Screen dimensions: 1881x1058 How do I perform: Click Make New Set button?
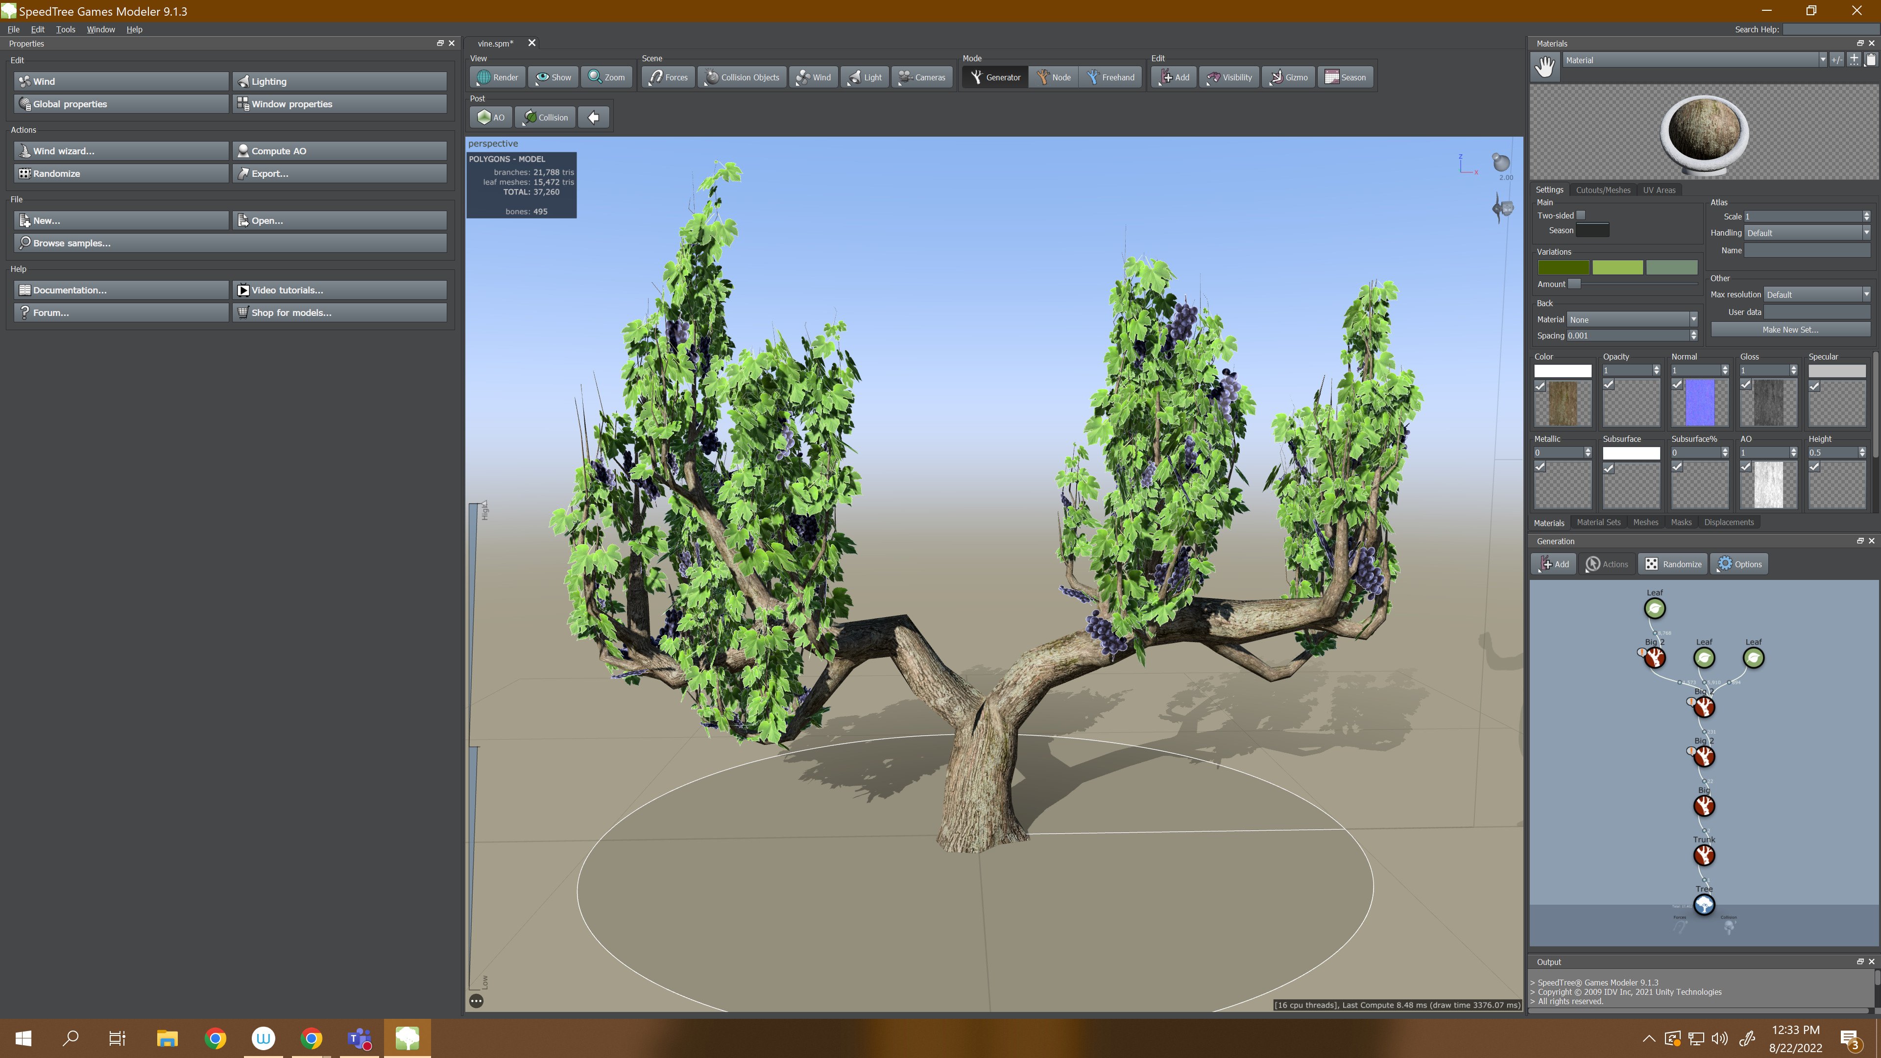point(1790,329)
